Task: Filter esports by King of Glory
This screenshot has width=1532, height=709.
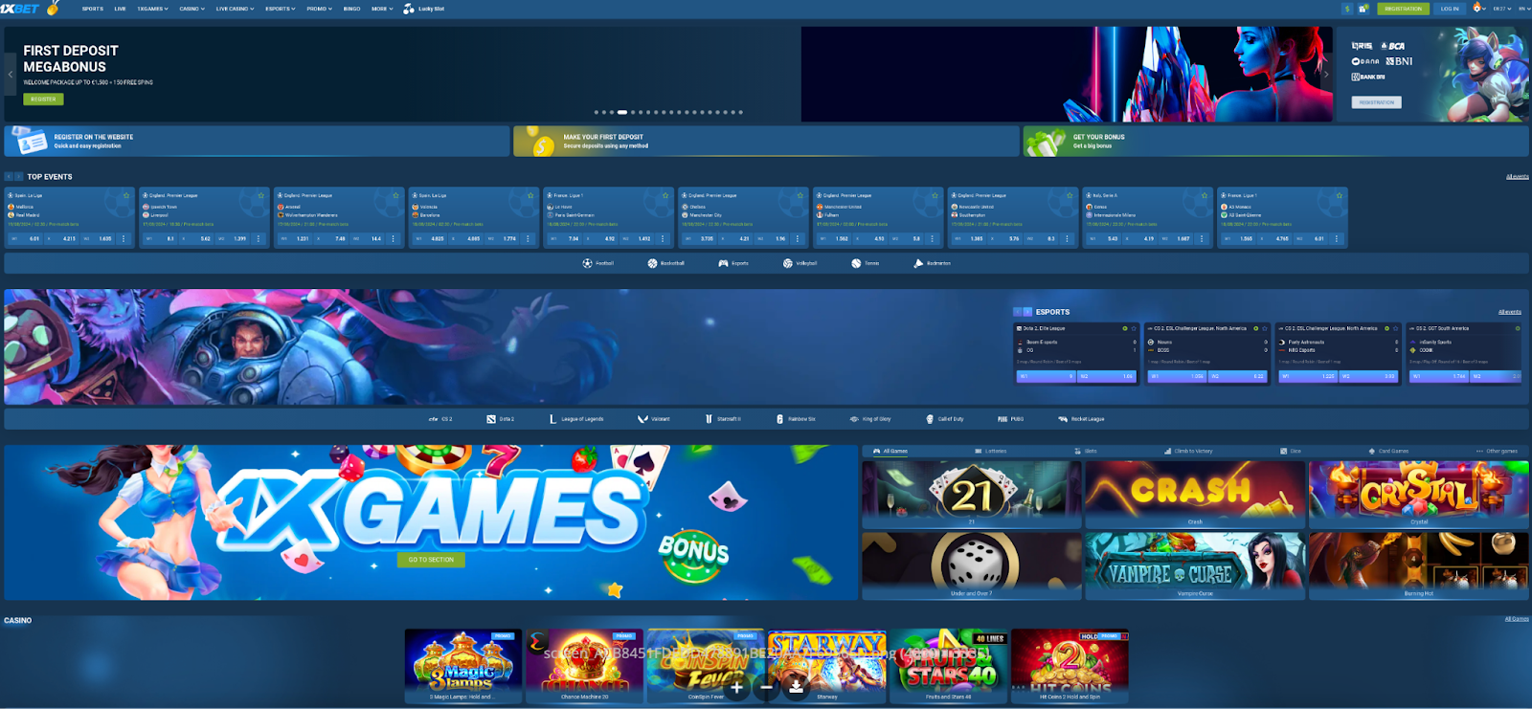Action: pyautogui.click(x=870, y=419)
